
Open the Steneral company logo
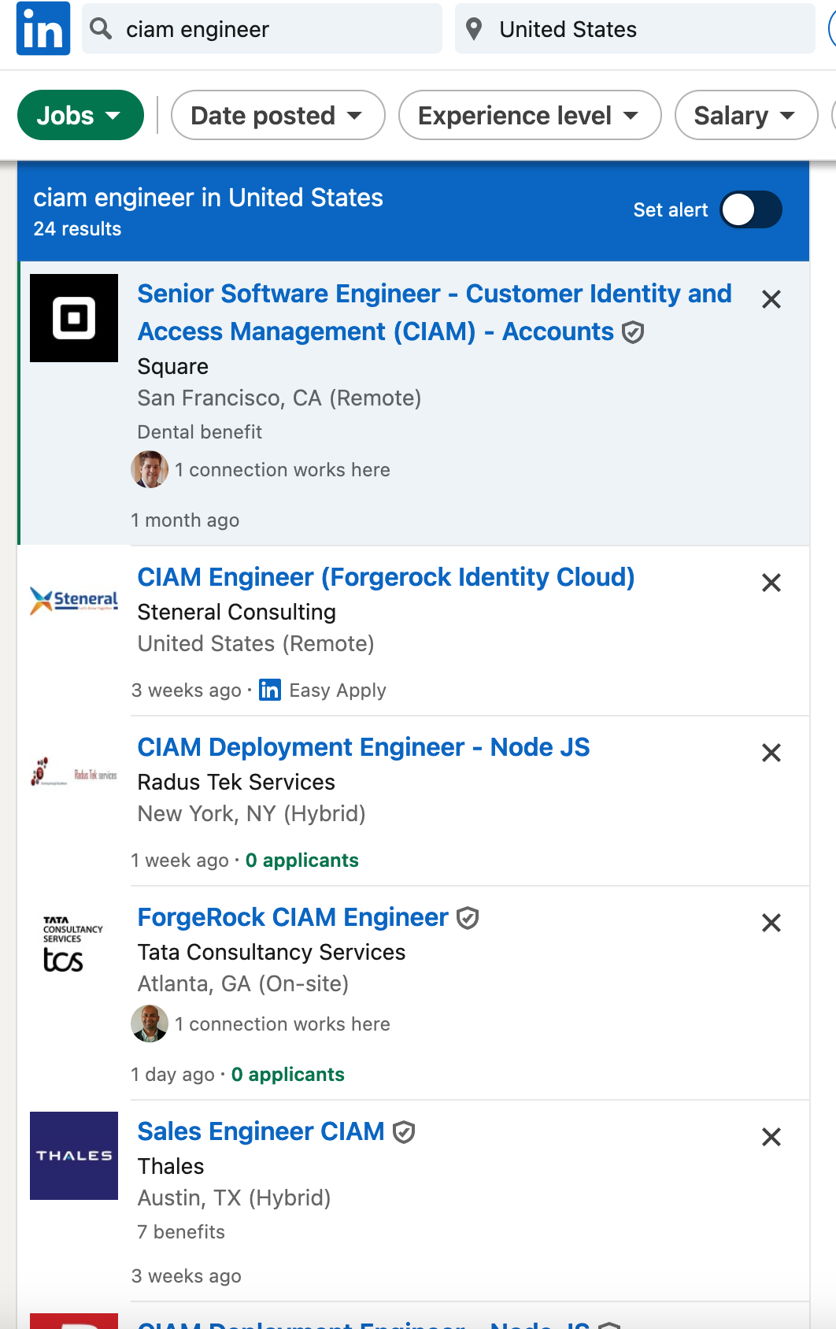(x=74, y=600)
